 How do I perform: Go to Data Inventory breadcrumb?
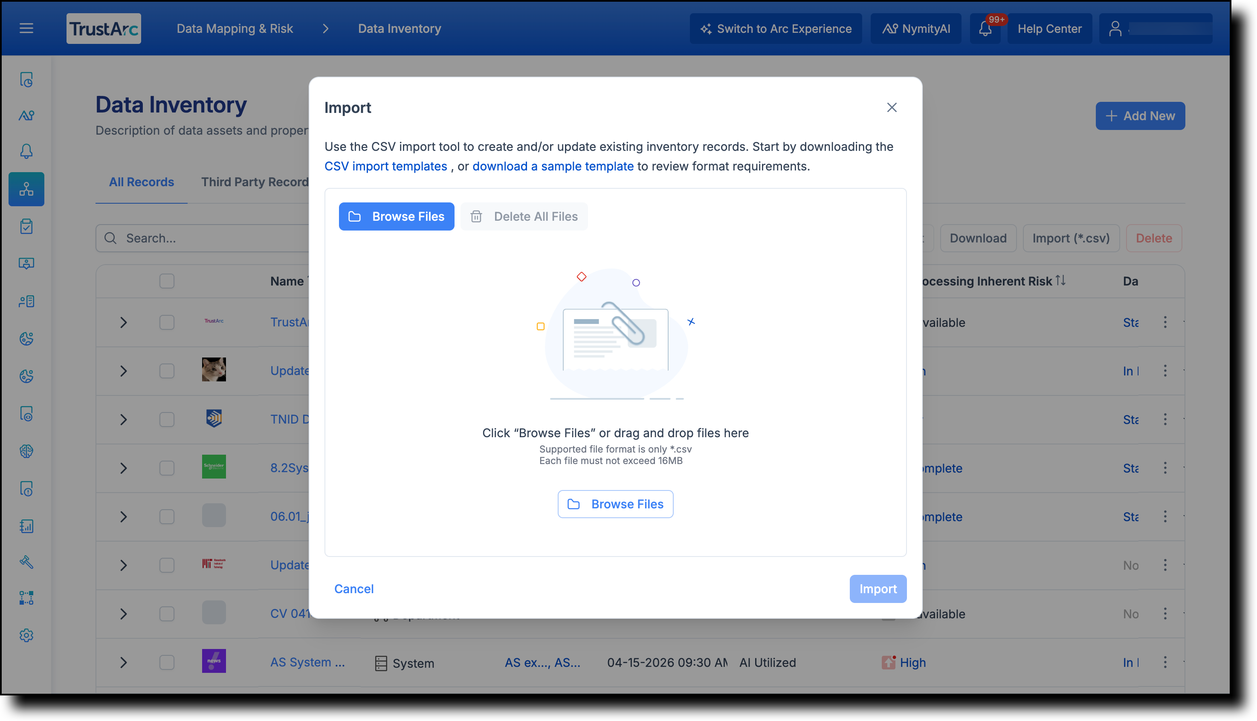click(400, 28)
